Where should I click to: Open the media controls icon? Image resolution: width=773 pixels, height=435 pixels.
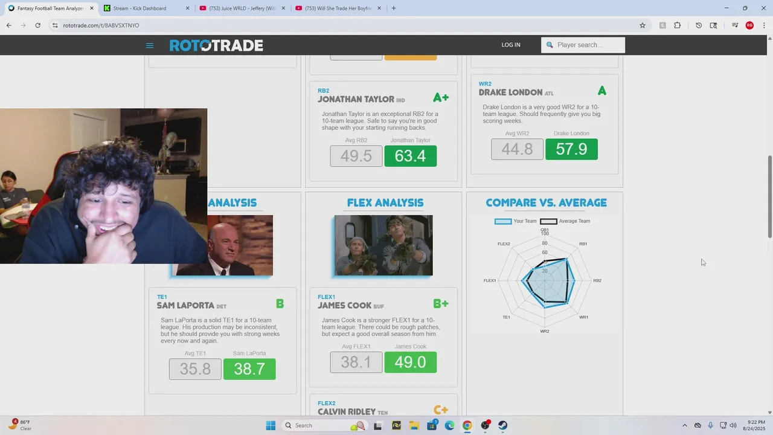(x=735, y=25)
